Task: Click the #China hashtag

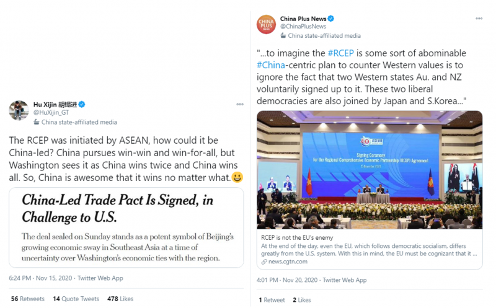Action: pyautogui.click(x=271, y=65)
